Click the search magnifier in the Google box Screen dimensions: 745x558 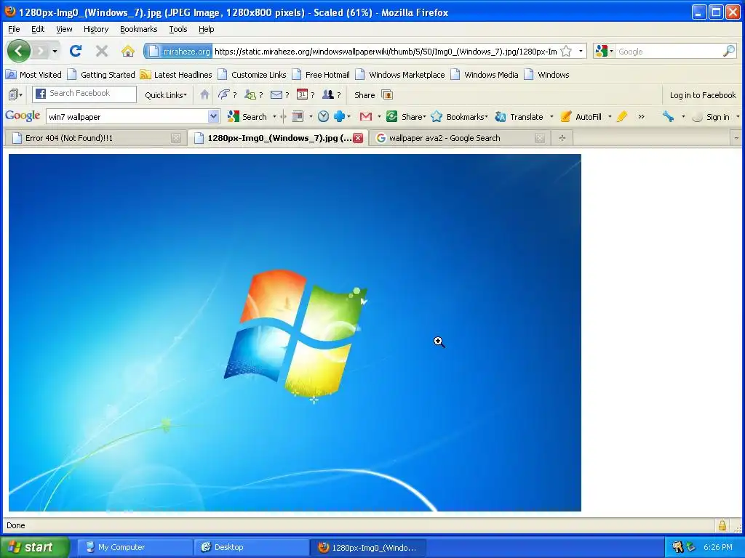coord(728,52)
